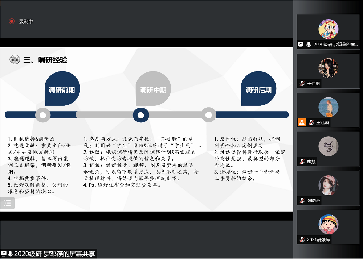This screenshot has width=363, height=259.
Task: Select the Good luck avatar of 廖慧
Action: pyautogui.click(x=328, y=146)
